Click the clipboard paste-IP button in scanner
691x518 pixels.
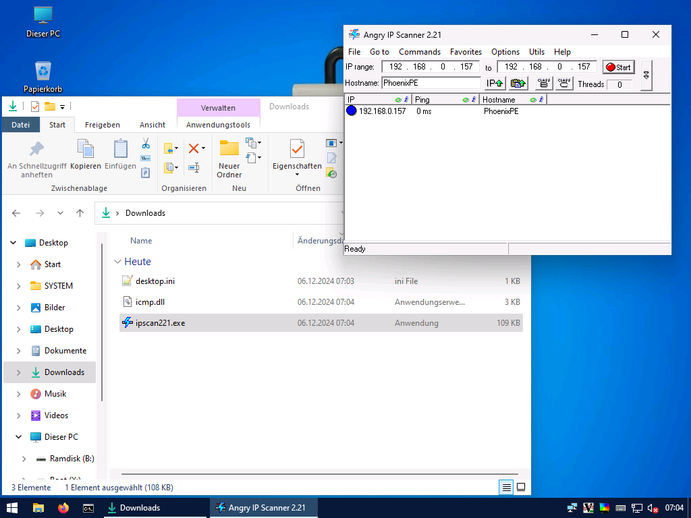click(518, 84)
